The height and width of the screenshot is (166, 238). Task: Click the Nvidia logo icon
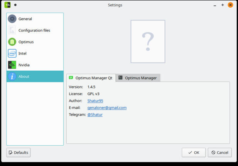(x=12, y=65)
